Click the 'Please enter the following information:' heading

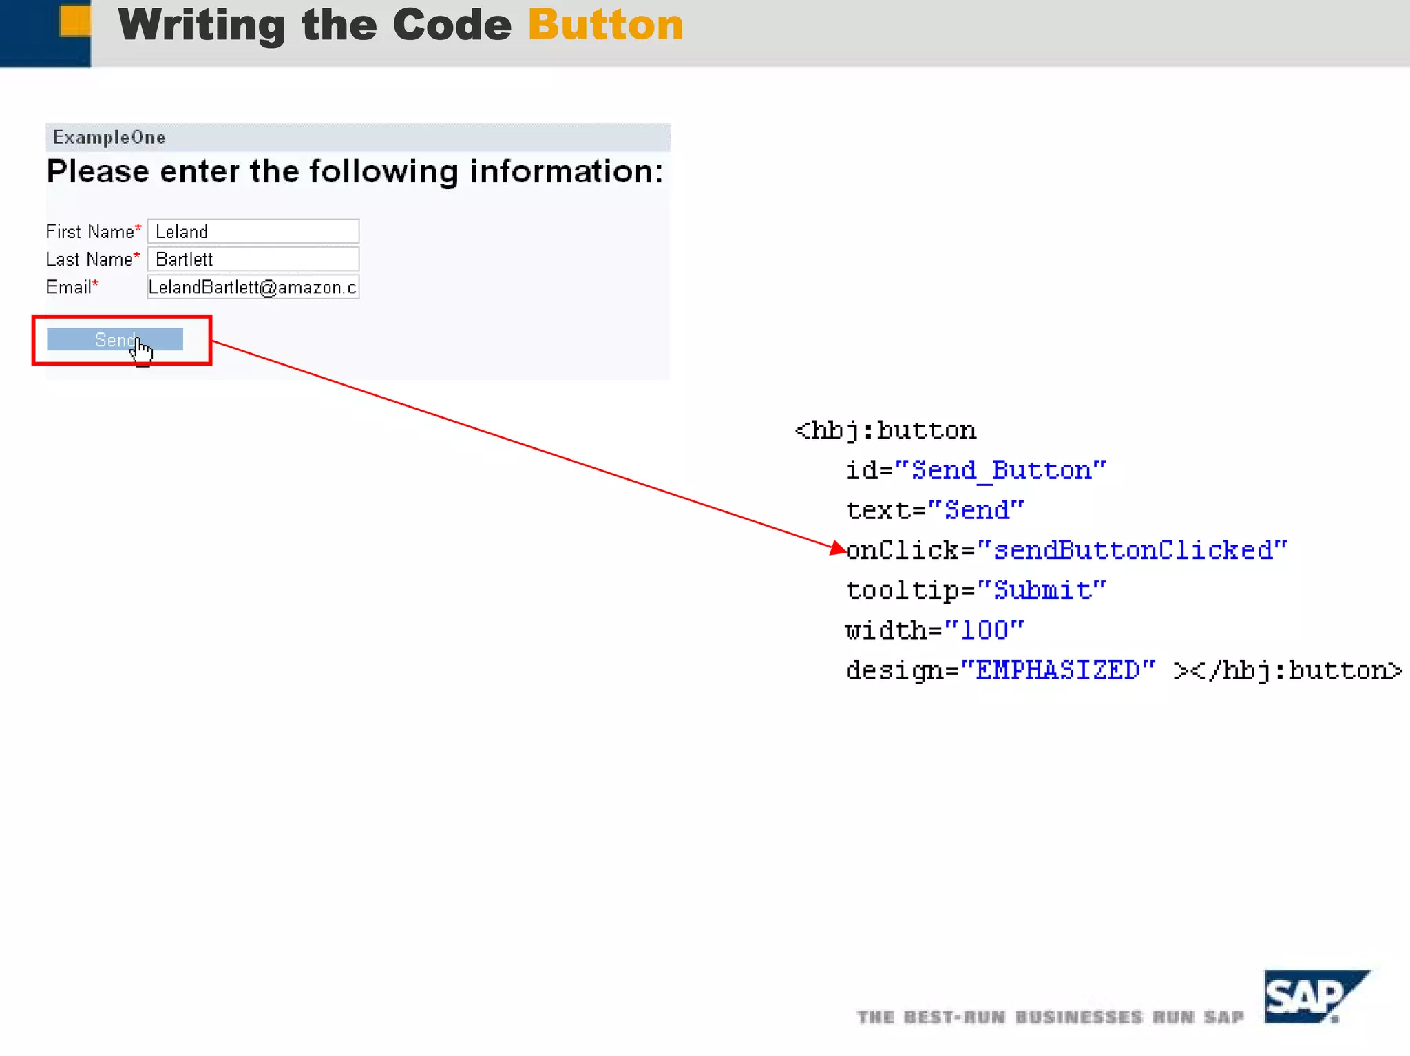pos(355,171)
